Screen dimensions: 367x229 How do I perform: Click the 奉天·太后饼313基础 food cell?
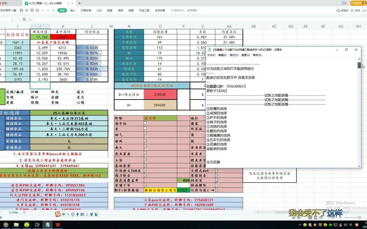(x=69, y=118)
